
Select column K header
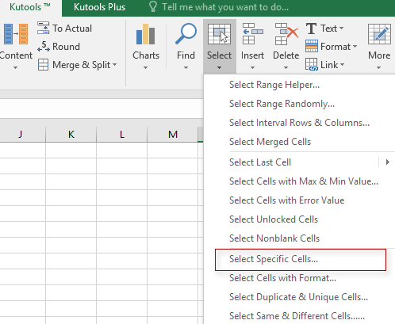[x=71, y=135]
